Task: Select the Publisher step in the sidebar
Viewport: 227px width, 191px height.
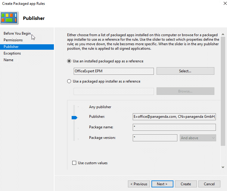Action: pos(27,47)
